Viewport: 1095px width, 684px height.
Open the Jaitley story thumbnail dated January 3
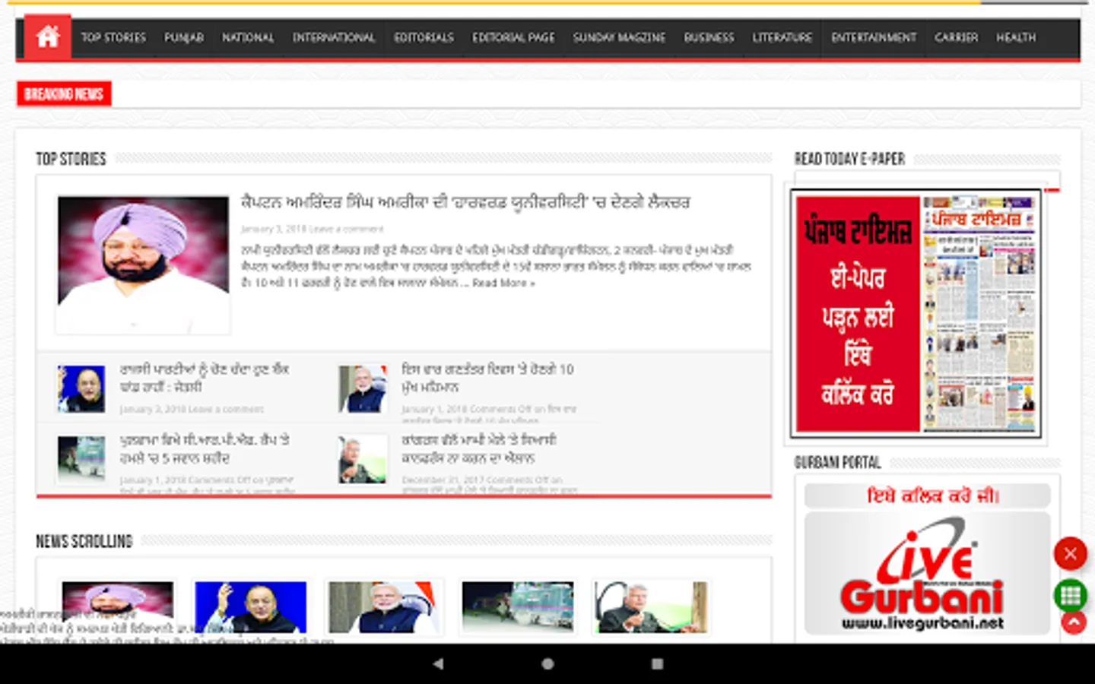(x=81, y=388)
